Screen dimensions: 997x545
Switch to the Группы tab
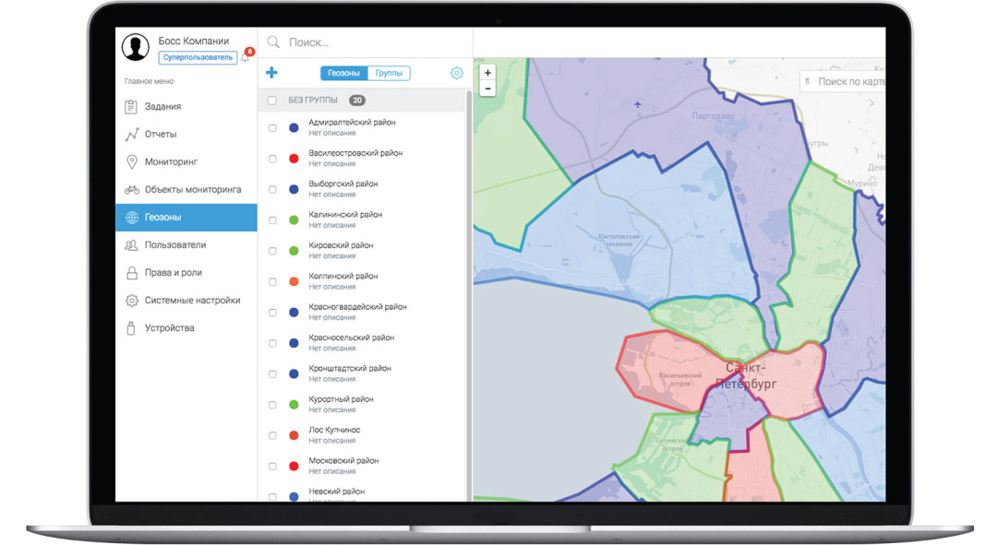389,73
